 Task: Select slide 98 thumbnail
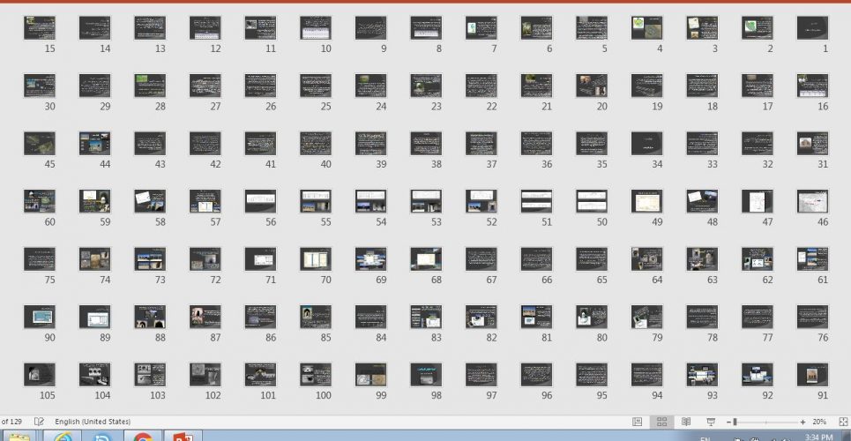(x=426, y=375)
